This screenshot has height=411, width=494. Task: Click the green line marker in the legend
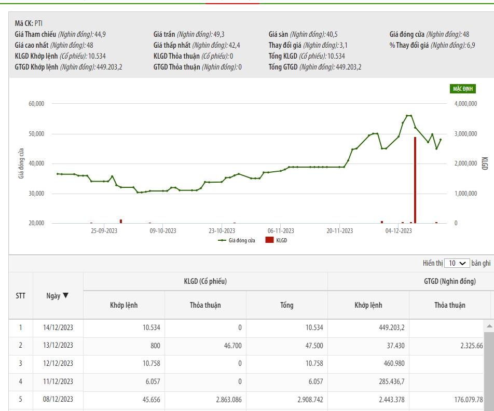tap(223, 240)
